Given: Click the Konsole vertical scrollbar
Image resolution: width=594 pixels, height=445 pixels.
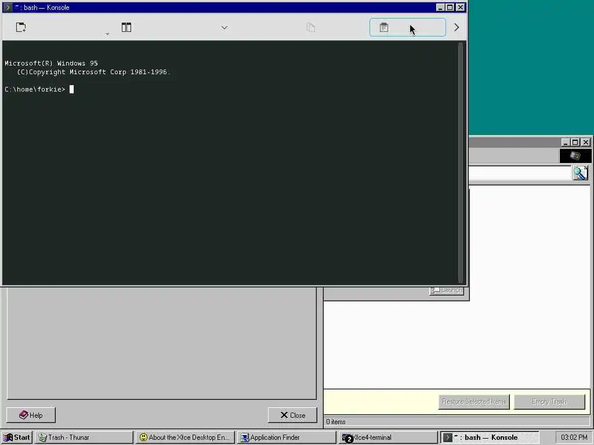Looking at the screenshot, I should [461, 163].
